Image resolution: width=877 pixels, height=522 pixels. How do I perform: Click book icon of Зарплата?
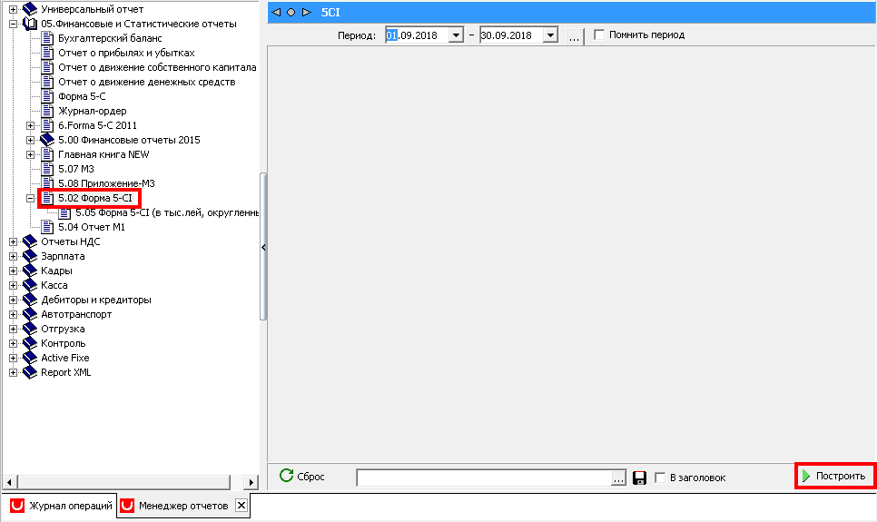click(x=30, y=256)
